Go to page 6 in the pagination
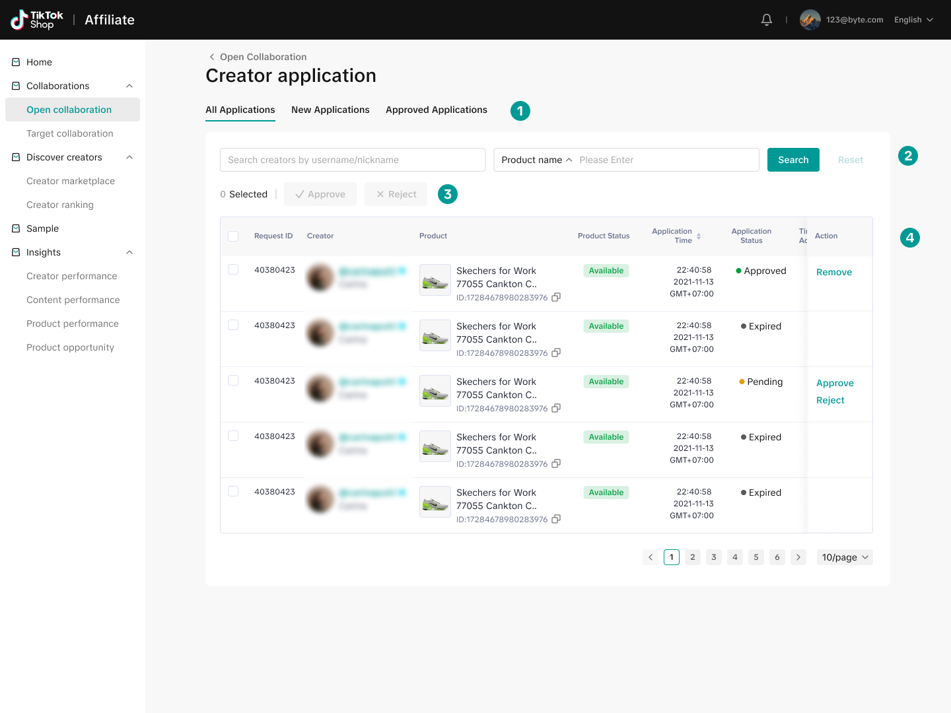The height and width of the screenshot is (713, 951). pyautogui.click(x=777, y=557)
